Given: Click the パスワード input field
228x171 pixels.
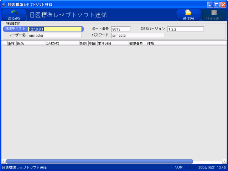Looking at the screenshot, I should coord(138,35).
